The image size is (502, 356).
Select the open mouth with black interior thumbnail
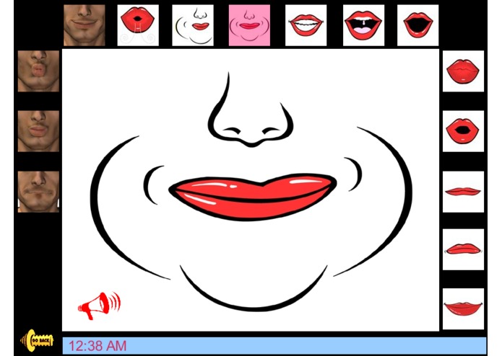[x=417, y=25]
